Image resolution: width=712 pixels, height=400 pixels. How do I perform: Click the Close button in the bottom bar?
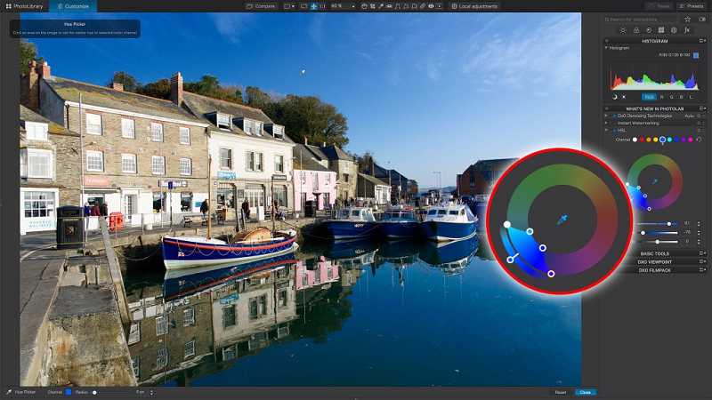[x=586, y=392]
